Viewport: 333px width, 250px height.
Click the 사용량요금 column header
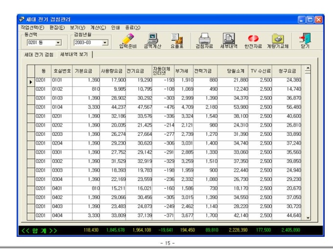pyautogui.click(x=112, y=71)
